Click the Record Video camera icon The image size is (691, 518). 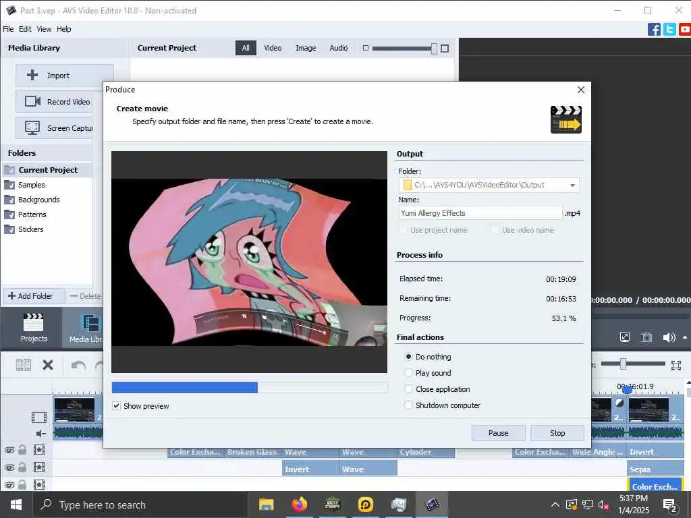coord(32,101)
